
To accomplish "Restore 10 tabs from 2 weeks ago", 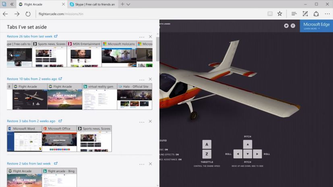I will [32, 79].
